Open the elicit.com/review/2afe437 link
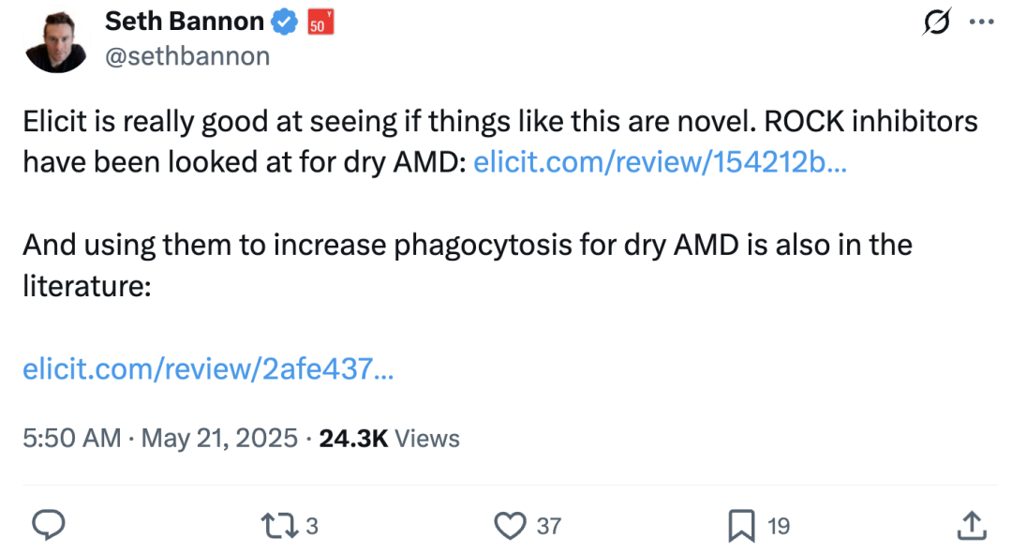Screen dimensions: 1012x554 (208, 369)
